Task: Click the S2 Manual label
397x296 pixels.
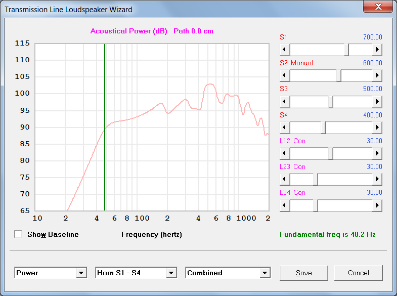Action: tap(296, 63)
